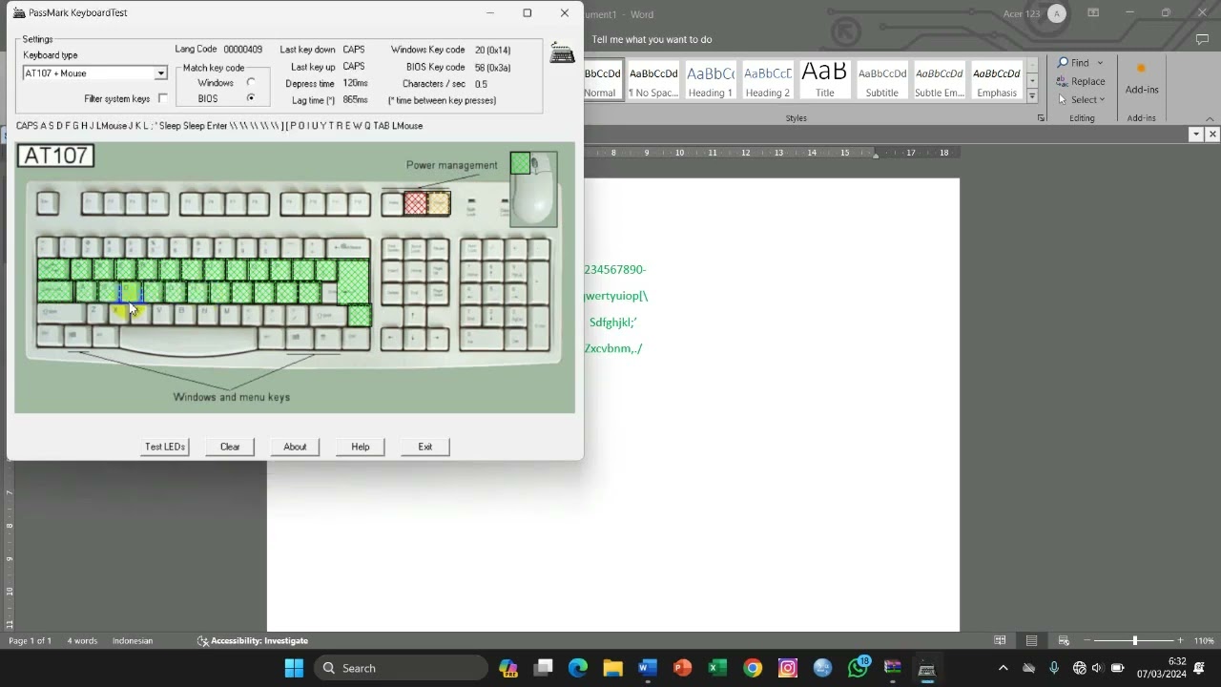Apply the Heading 1 style

tap(711, 81)
